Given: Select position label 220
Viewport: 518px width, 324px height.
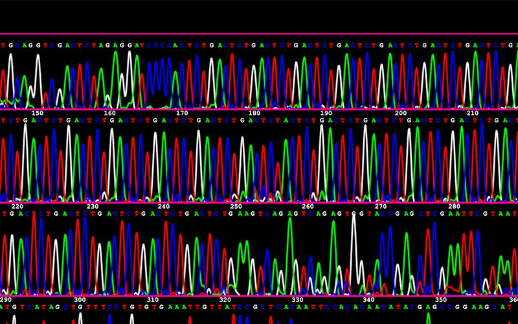Looking at the screenshot, I should point(17,206).
